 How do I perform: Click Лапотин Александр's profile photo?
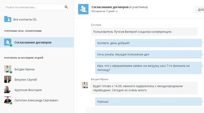point(8,100)
